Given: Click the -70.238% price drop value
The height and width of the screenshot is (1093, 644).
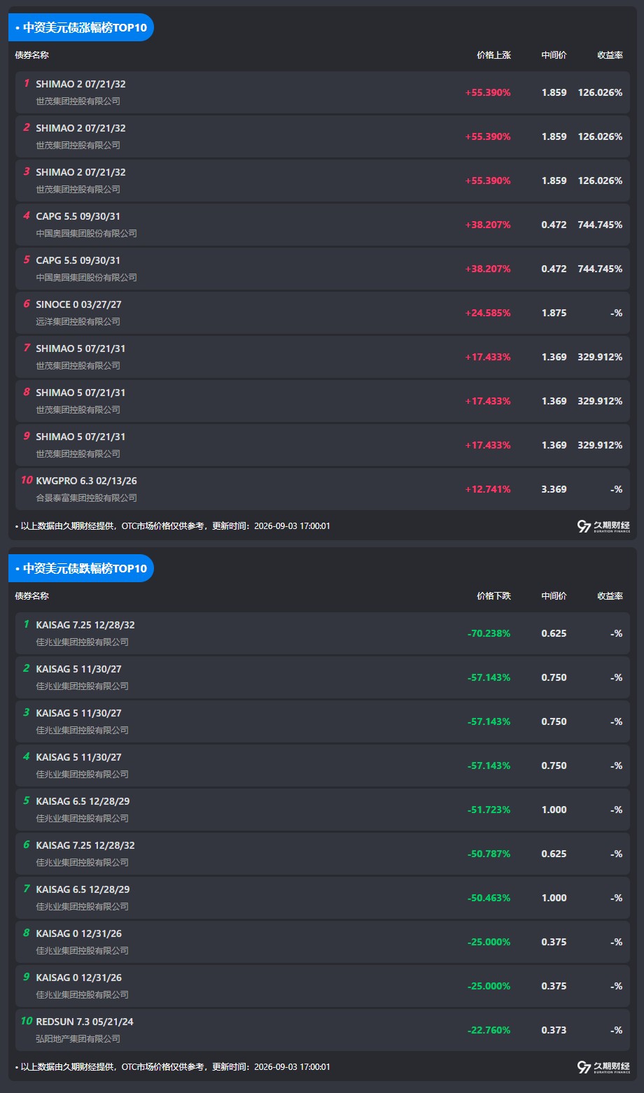Looking at the screenshot, I should pyautogui.click(x=489, y=633).
